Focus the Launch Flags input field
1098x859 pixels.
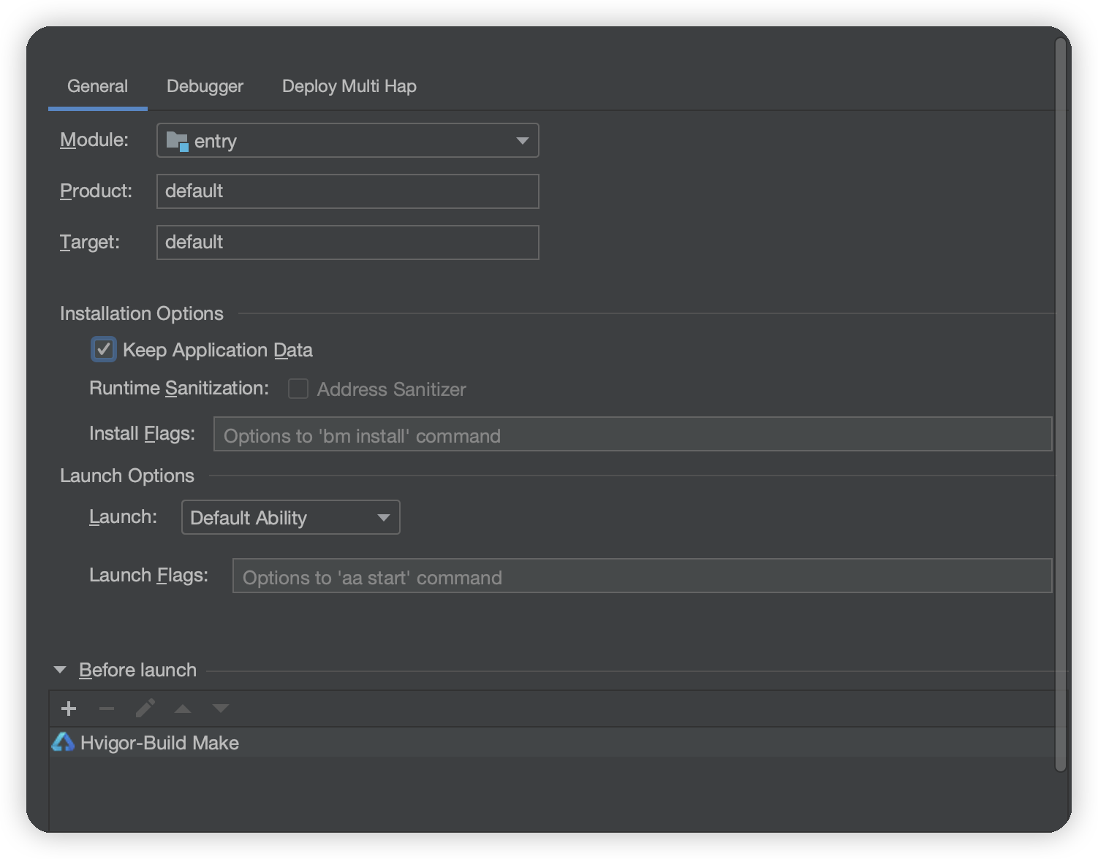(642, 576)
